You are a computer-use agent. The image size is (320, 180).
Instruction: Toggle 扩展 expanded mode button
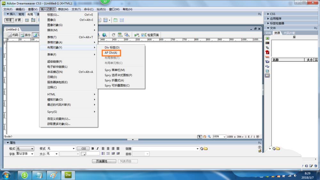[x=18, y=20]
